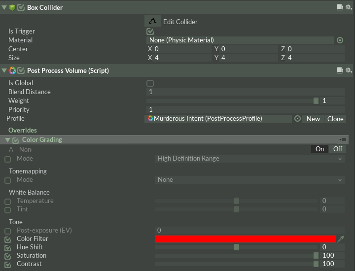This screenshot has height=271, width=355.
Task: Turn the Color Grading effect Off
Action: (337, 149)
